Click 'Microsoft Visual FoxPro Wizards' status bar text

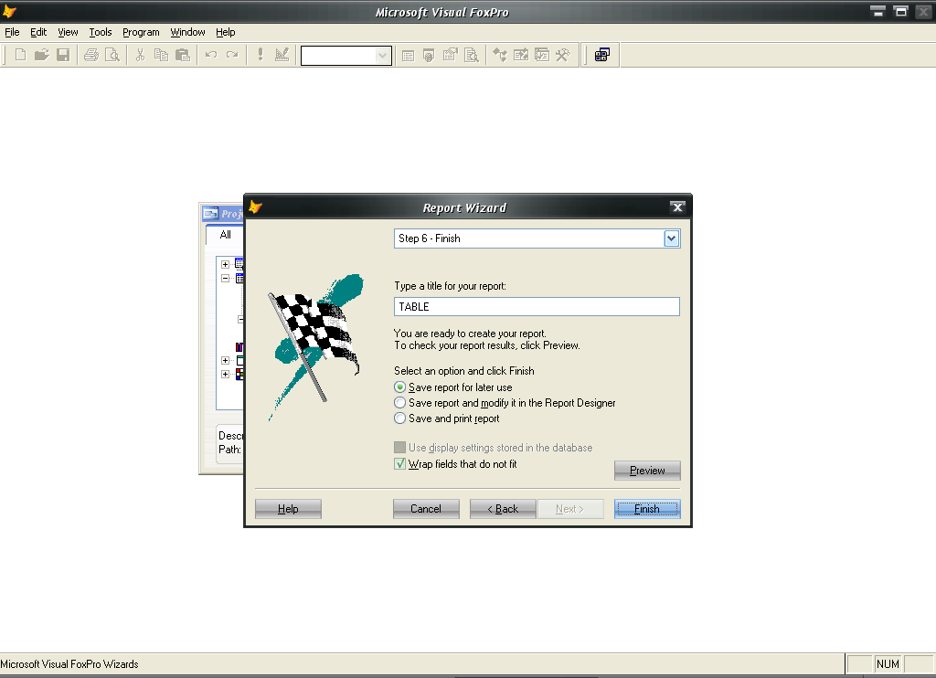coord(69,663)
